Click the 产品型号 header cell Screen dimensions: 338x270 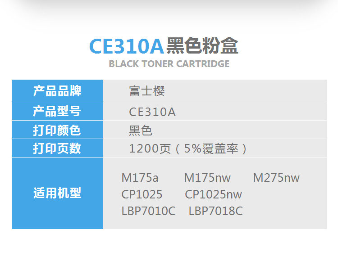coord(57,111)
